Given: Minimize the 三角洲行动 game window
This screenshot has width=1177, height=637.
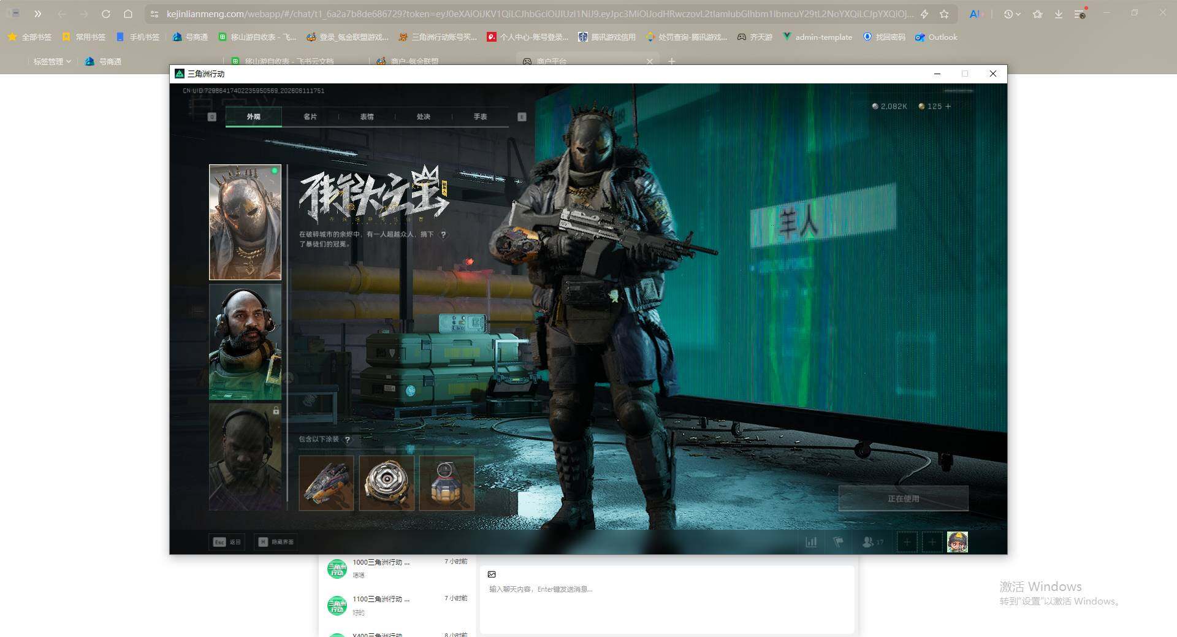Looking at the screenshot, I should pyautogui.click(x=937, y=74).
